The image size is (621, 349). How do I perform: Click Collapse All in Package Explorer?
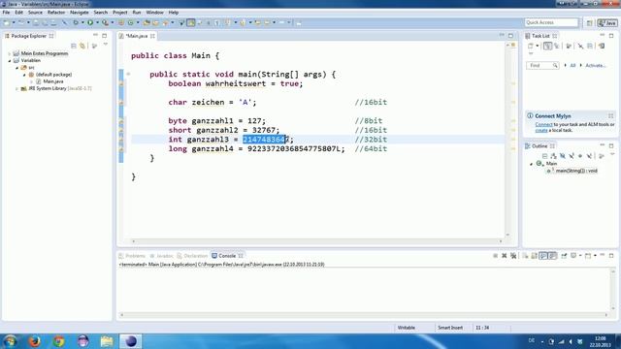click(74, 46)
